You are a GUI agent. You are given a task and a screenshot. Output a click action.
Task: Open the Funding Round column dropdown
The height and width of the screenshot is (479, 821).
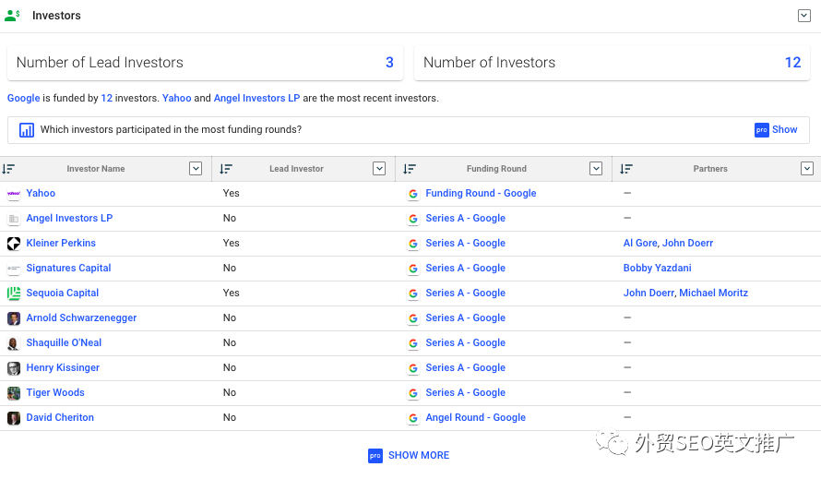click(x=595, y=169)
